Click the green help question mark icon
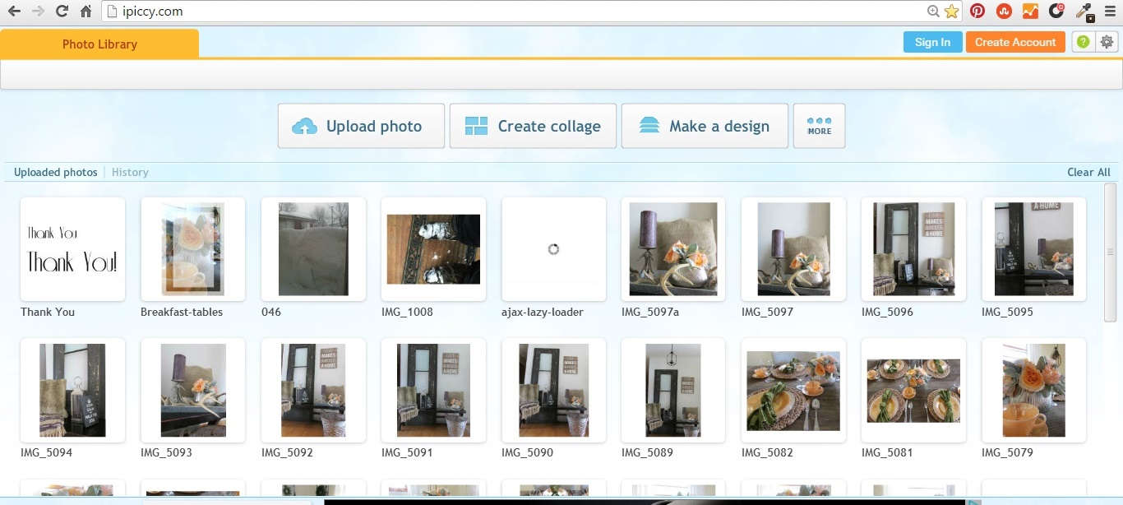The height and width of the screenshot is (505, 1123). pos(1083,41)
